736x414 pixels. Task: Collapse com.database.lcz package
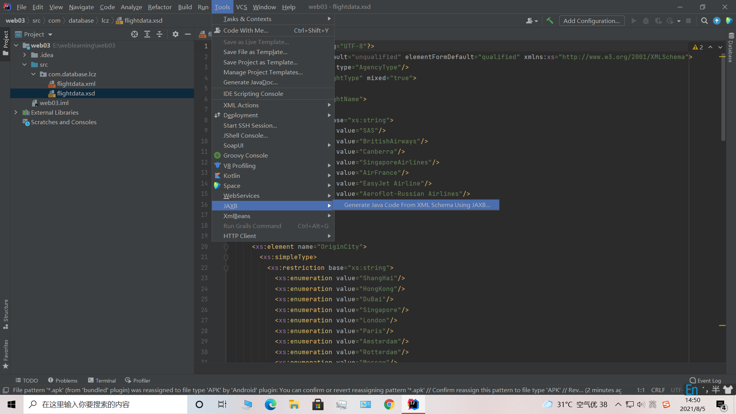click(x=33, y=74)
